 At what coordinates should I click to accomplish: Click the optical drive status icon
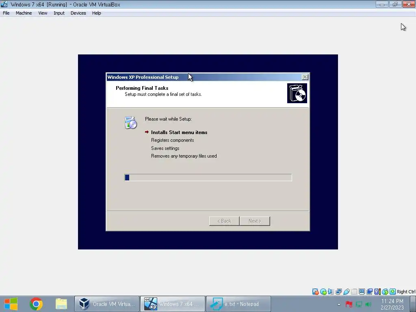point(323,292)
